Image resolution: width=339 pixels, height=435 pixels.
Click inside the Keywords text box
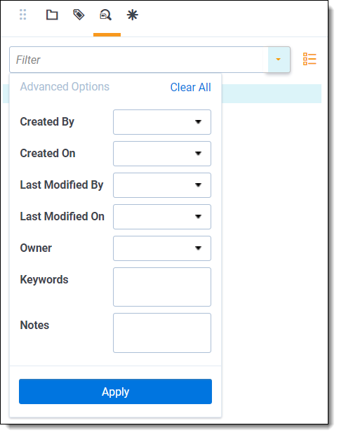click(x=162, y=287)
